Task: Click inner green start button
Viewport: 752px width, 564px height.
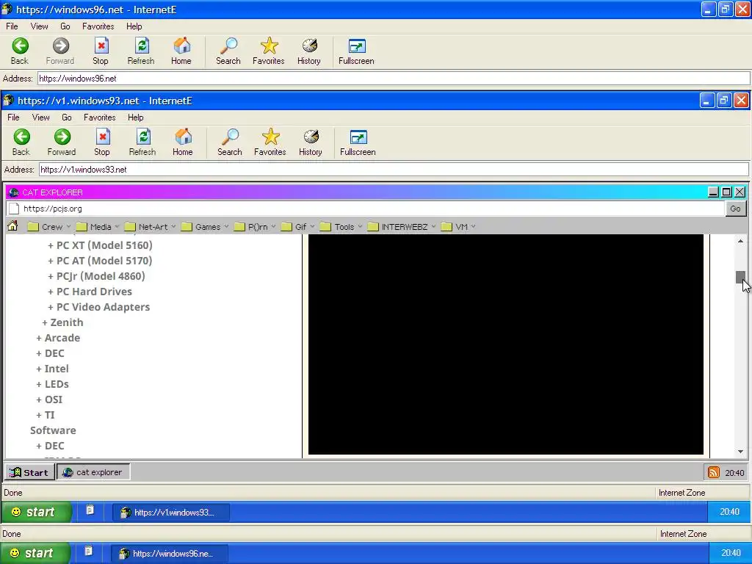Action: [37, 512]
